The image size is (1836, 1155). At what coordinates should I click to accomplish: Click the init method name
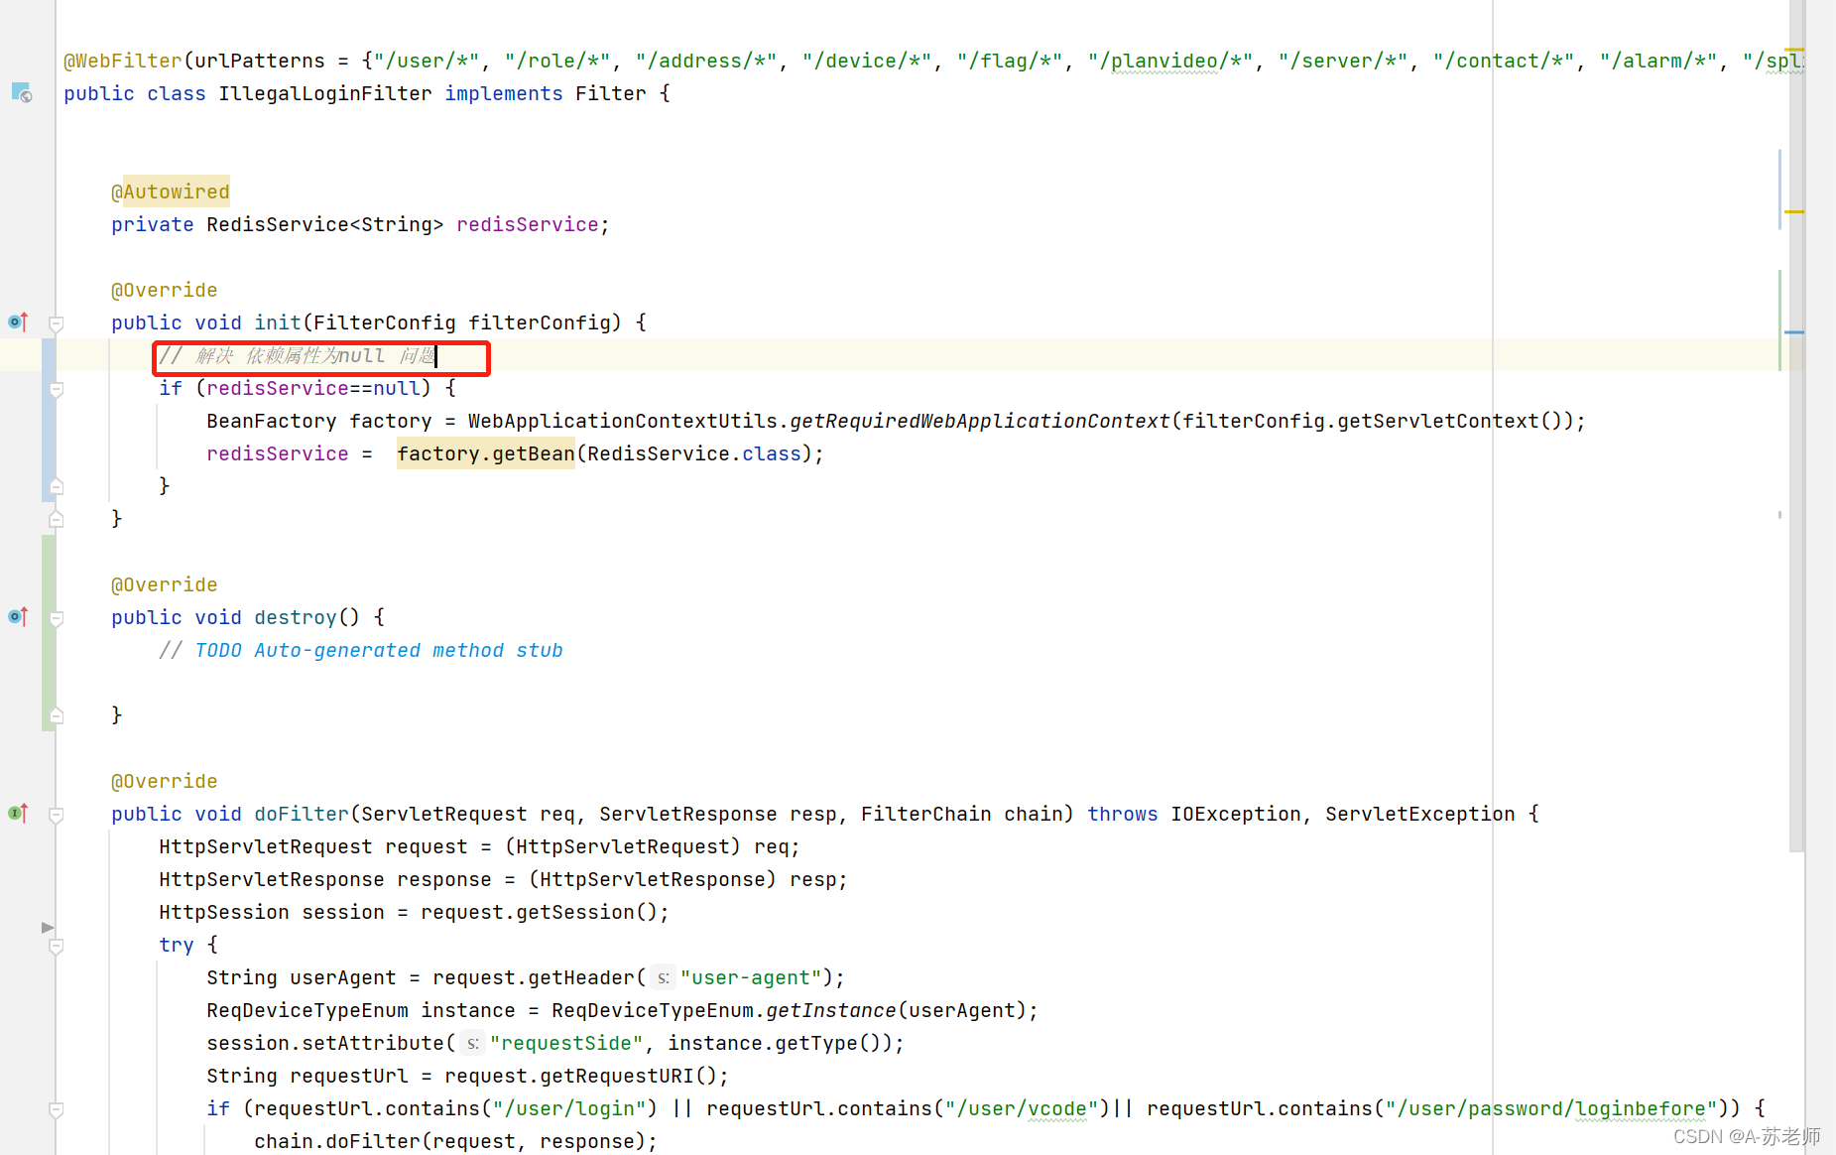tap(278, 322)
